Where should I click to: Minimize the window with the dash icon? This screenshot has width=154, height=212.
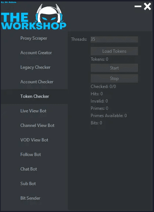[138, 6]
